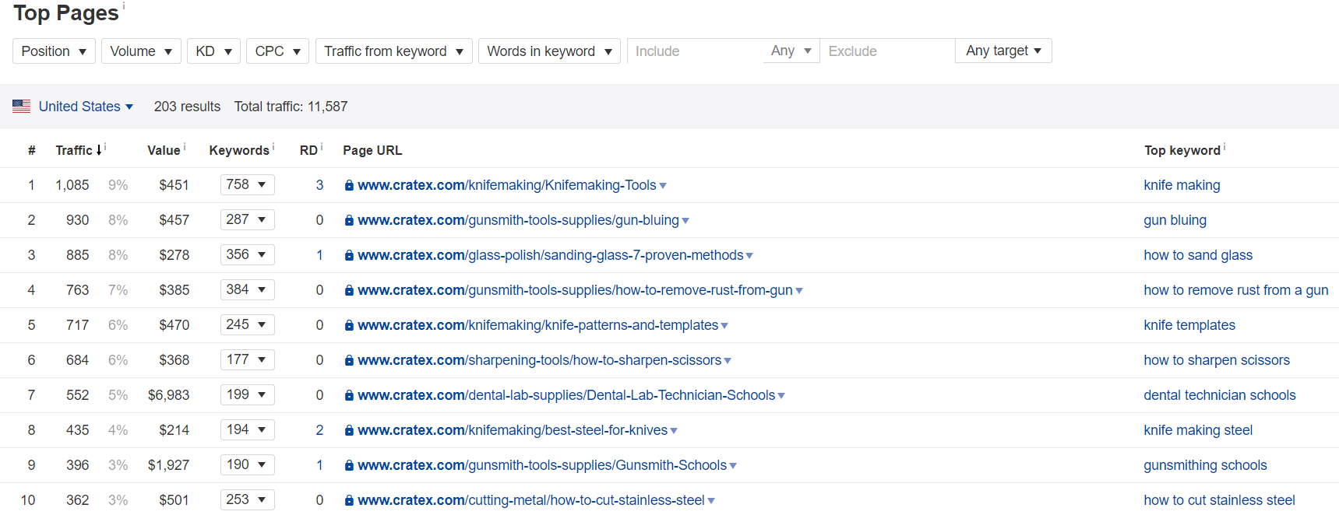Click the 'knife templates' top keyword
Viewport: 1339px width, 515px height.
pyautogui.click(x=1189, y=325)
